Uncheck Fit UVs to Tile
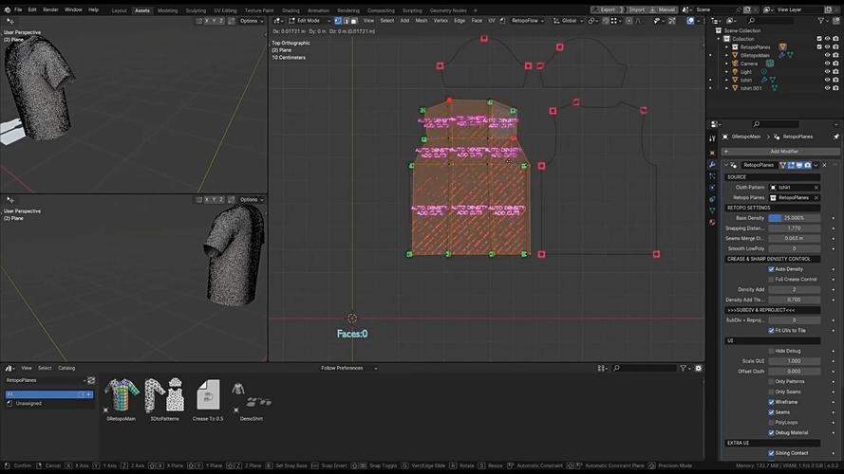844x474 pixels. (771, 331)
